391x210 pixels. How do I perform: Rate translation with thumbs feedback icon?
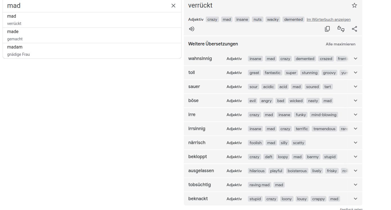tap(341, 29)
